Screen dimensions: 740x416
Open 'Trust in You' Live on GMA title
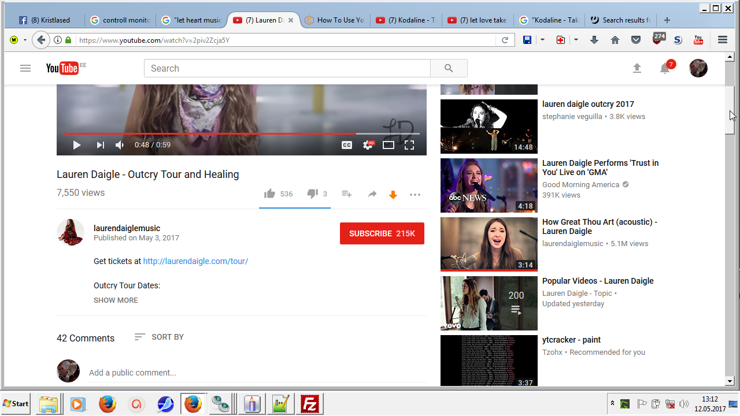600,168
